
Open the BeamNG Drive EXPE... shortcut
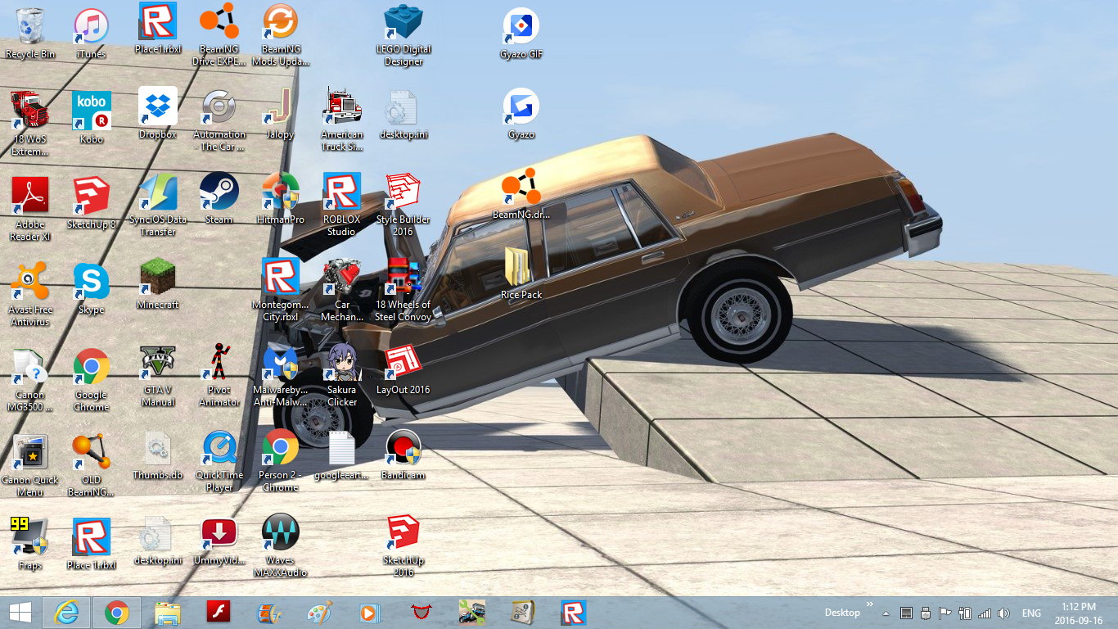219,34
